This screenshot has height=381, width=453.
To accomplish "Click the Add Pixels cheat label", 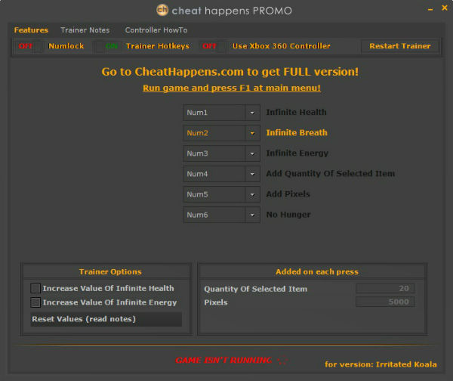I will point(288,194).
